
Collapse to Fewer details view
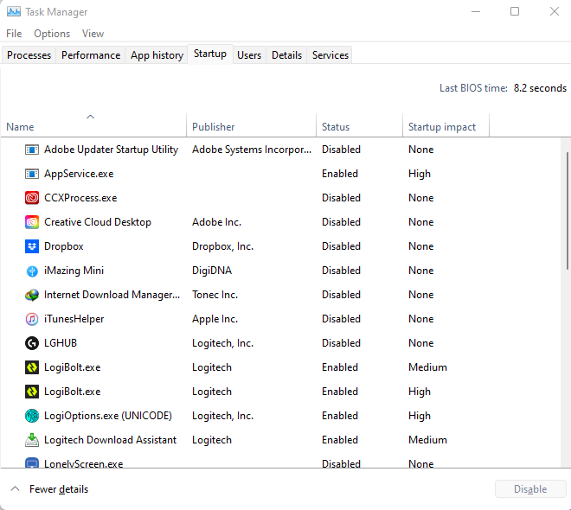[50, 489]
